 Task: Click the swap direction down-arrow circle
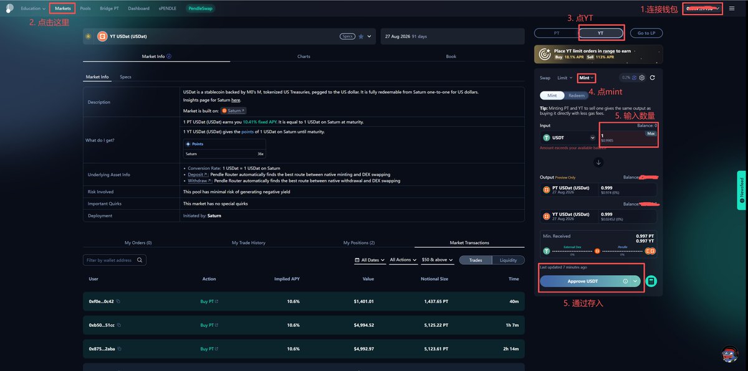point(598,162)
